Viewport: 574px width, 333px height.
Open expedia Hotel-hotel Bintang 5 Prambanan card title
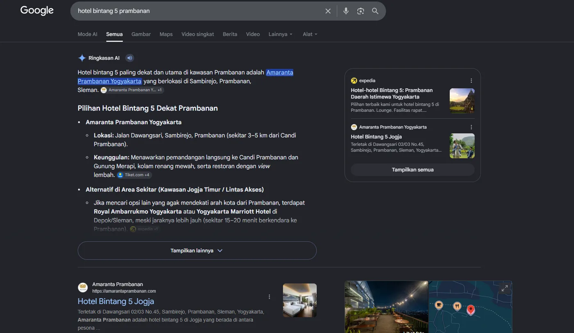pyautogui.click(x=392, y=93)
